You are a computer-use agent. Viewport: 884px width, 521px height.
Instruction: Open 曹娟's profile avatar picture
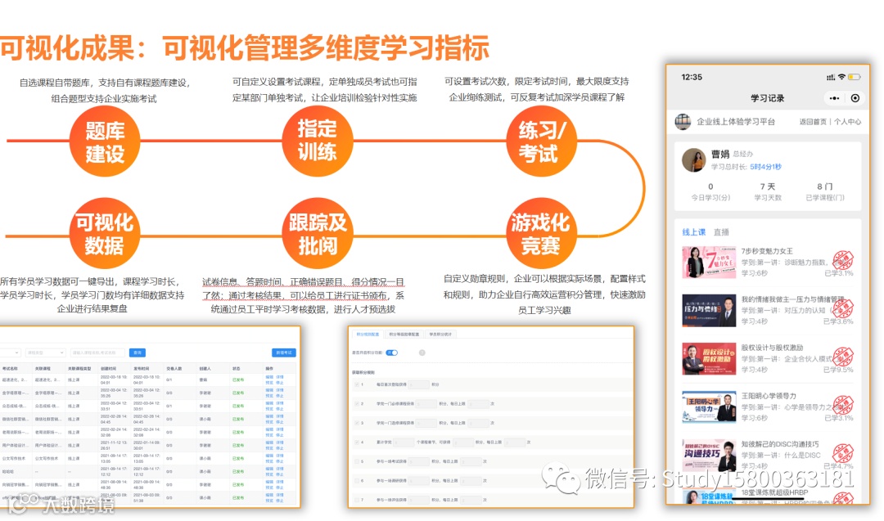pyautogui.click(x=693, y=160)
